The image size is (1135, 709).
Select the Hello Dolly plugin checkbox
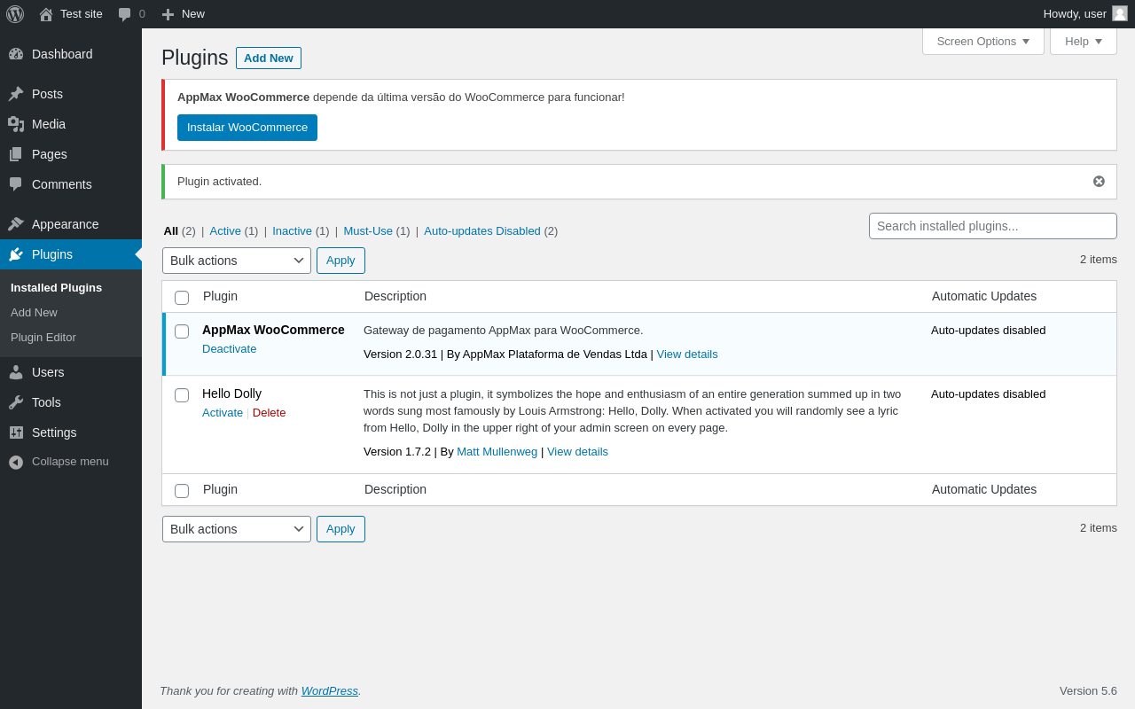(182, 395)
